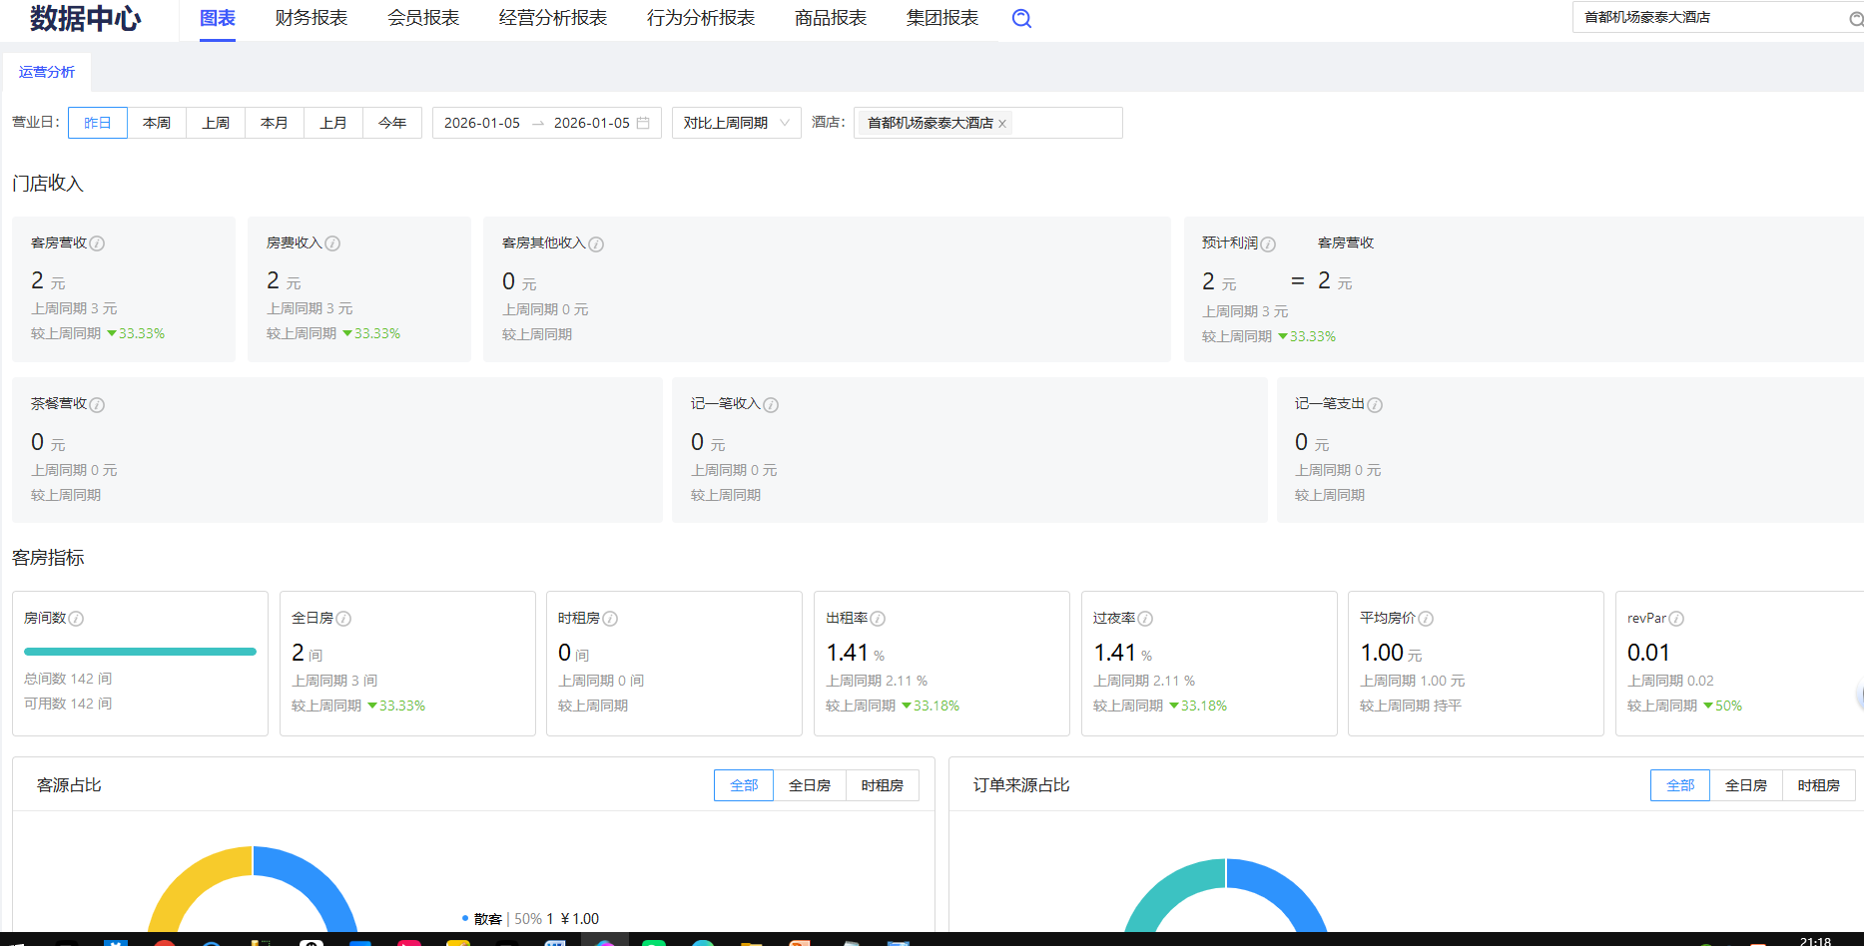Click the help icon next to 预计利润
This screenshot has height=946, width=1864.
pos(1268,244)
